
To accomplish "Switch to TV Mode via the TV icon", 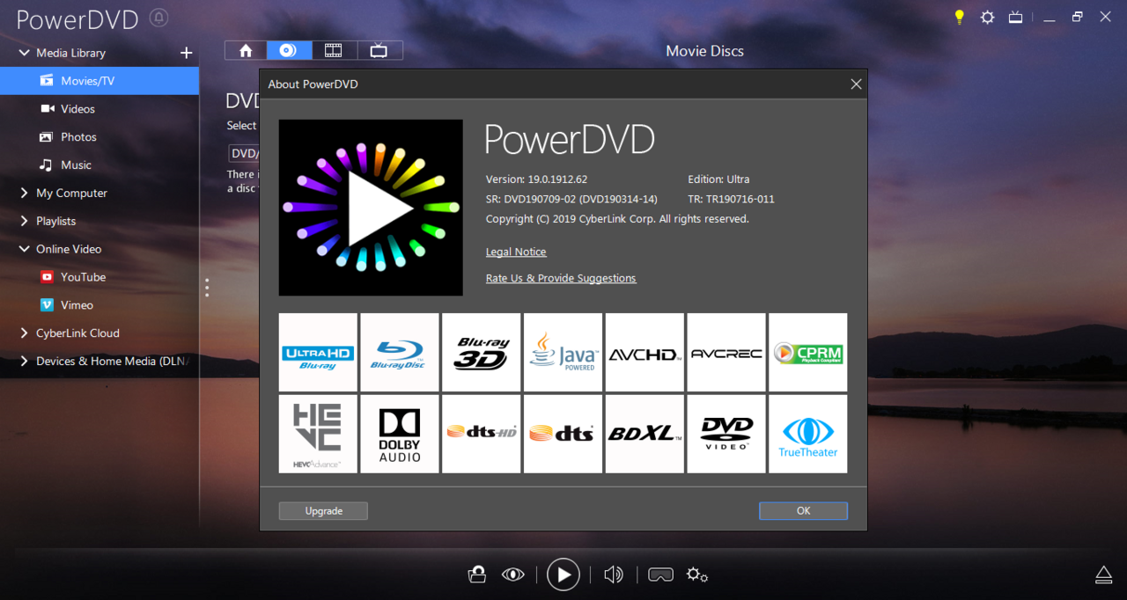I will pos(1015,17).
